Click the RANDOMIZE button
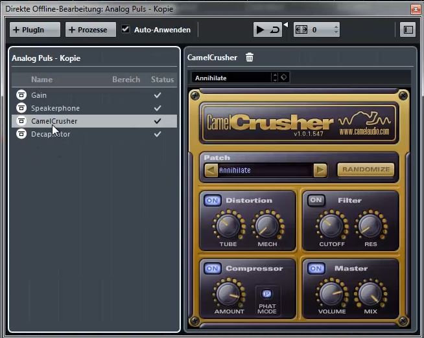The height and width of the screenshot is (338, 424). coord(365,170)
